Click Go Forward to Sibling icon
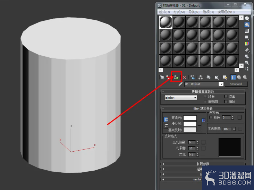 [x=245, y=77]
